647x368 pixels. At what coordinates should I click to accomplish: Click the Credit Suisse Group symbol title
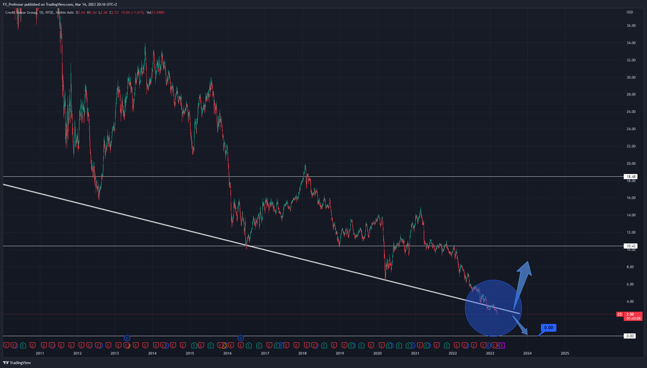(21, 13)
